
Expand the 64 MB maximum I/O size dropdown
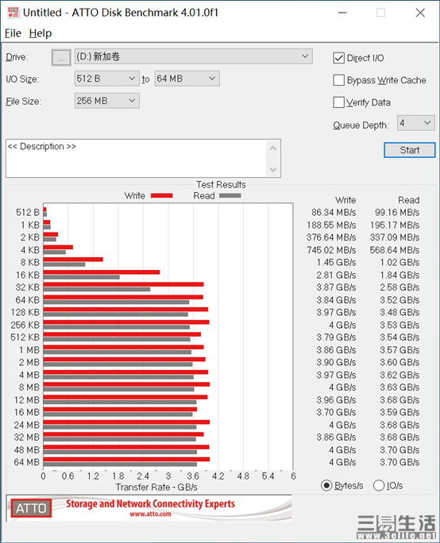(187, 79)
